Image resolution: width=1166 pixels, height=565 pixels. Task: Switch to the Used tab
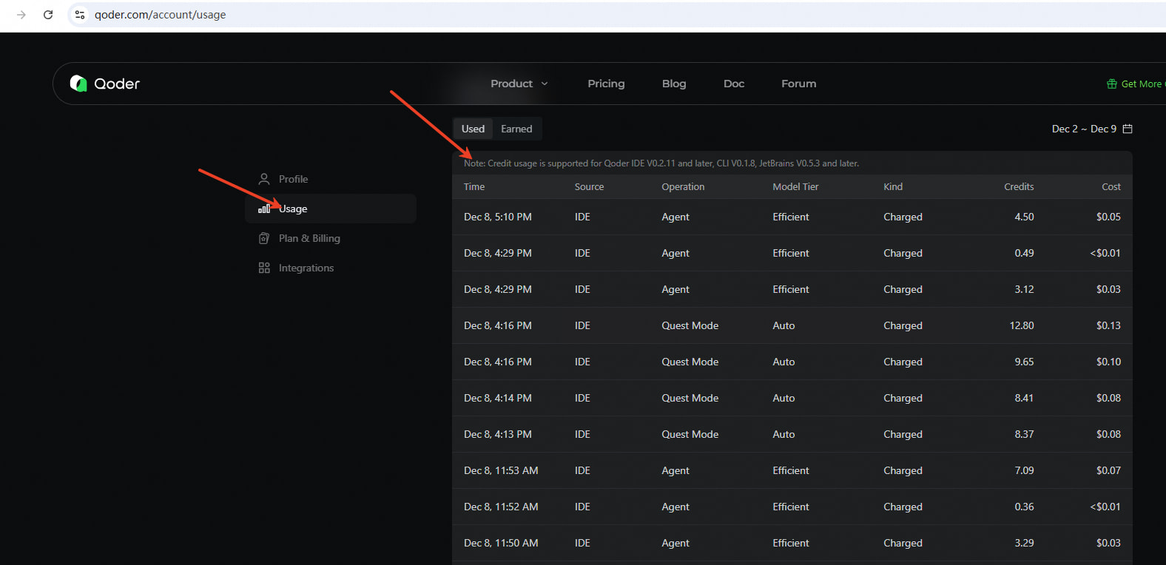(x=473, y=129)
